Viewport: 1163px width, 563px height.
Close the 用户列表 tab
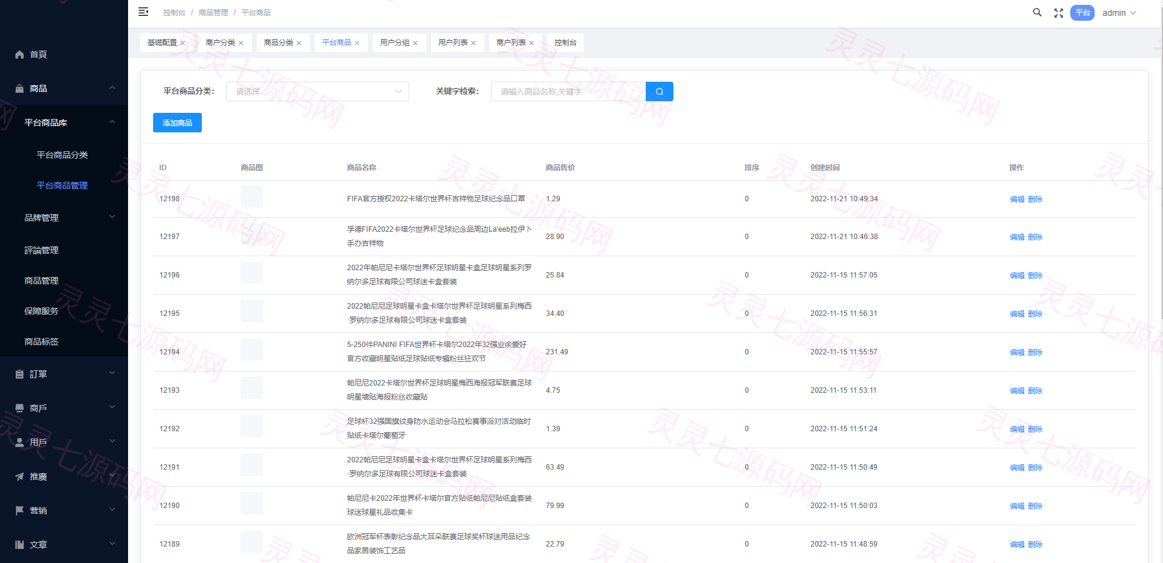(x=473, y=43)
